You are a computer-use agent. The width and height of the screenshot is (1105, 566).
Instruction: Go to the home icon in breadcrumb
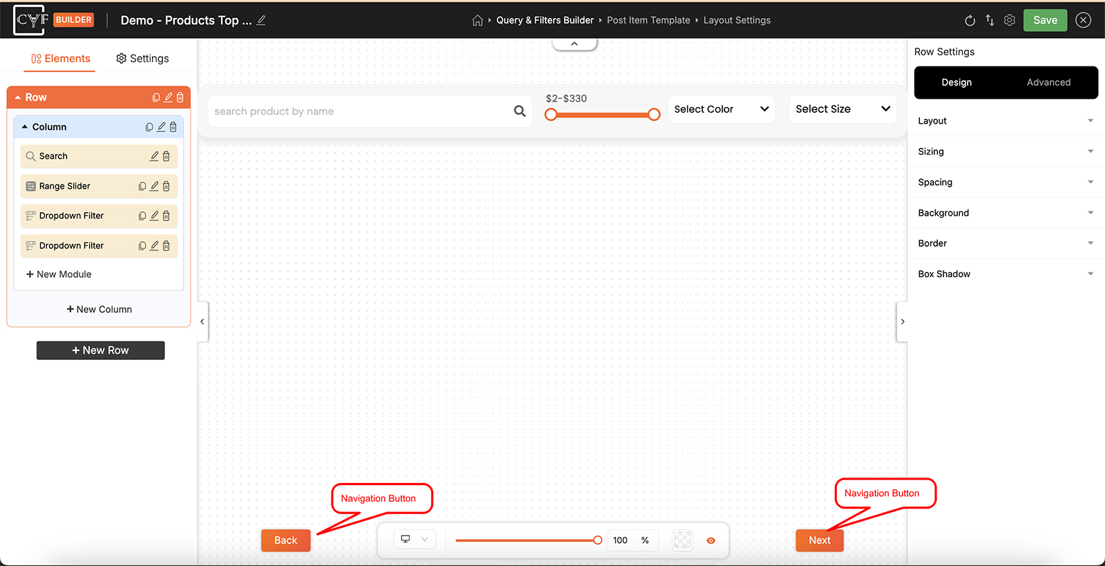477,21
